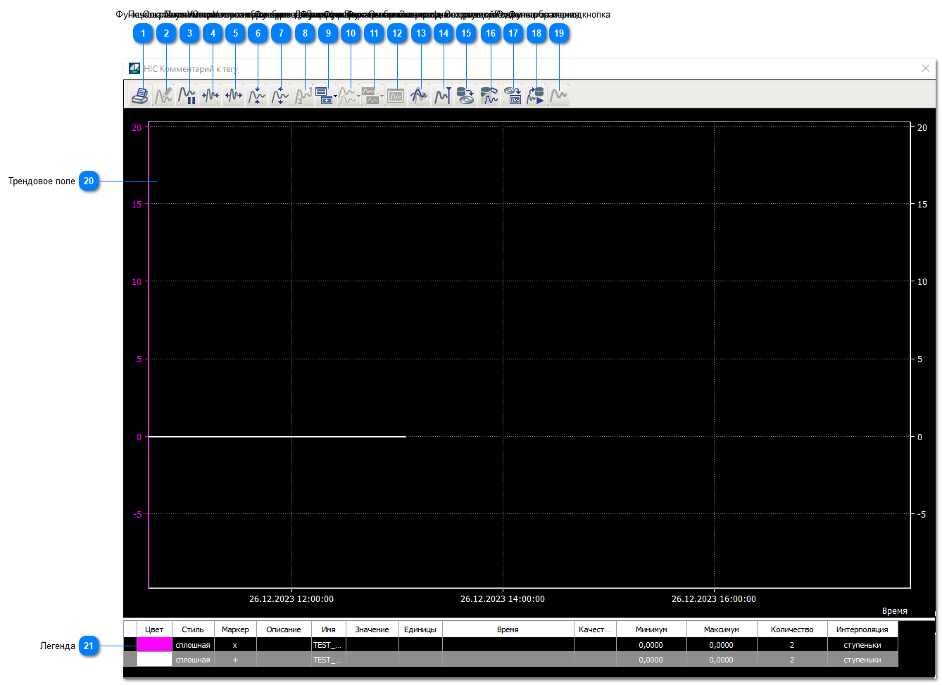The image size is (942, 685).
Task: Click time label 26.12.2023 14:00:00
Action: [503, 599]
